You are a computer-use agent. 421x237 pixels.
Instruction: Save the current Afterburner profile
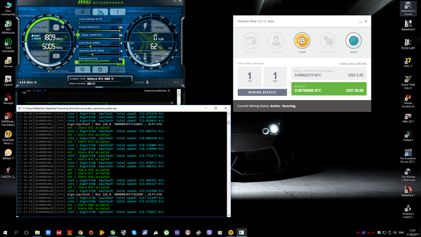(175, 82)
